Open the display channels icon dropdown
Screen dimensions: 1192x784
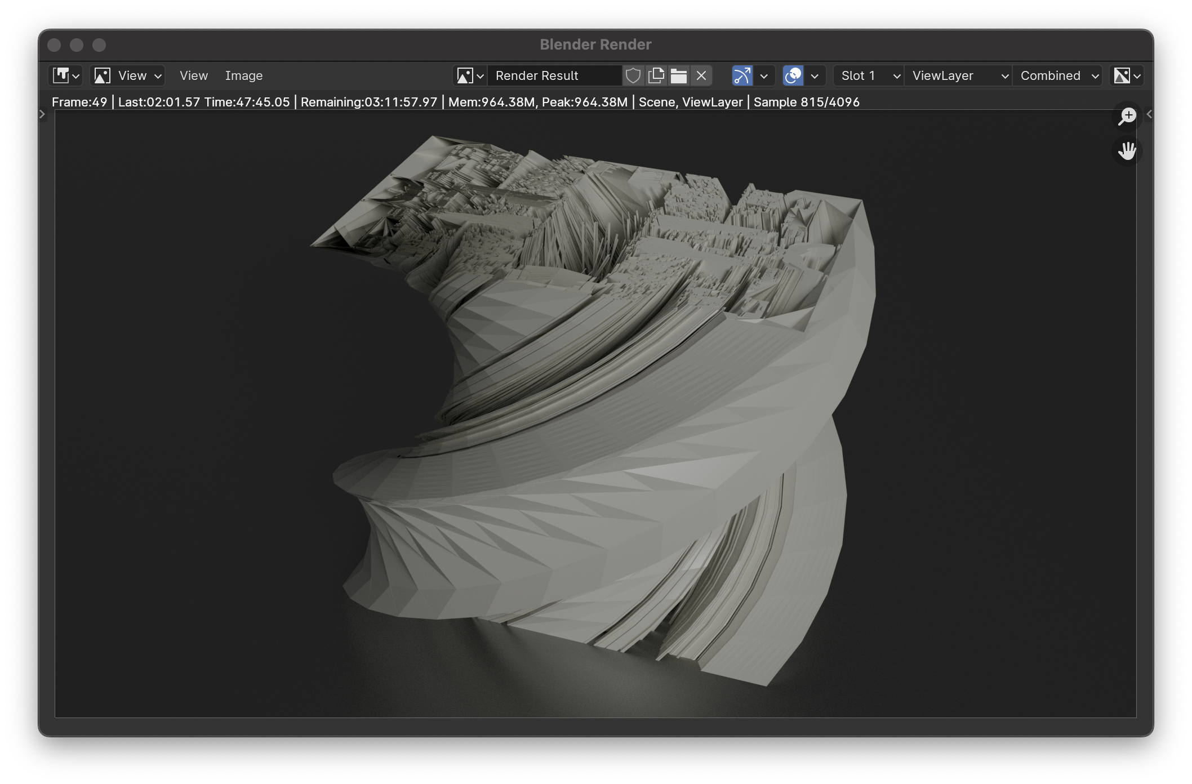tap(1127, 75)
